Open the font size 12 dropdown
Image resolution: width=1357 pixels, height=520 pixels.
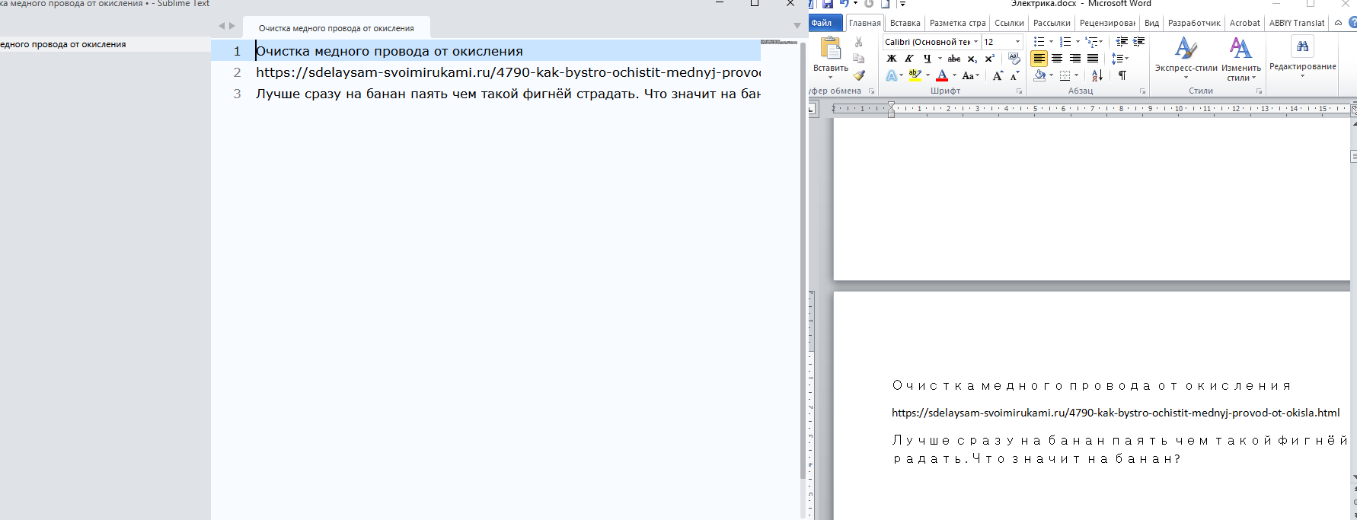click(1017, 42)
